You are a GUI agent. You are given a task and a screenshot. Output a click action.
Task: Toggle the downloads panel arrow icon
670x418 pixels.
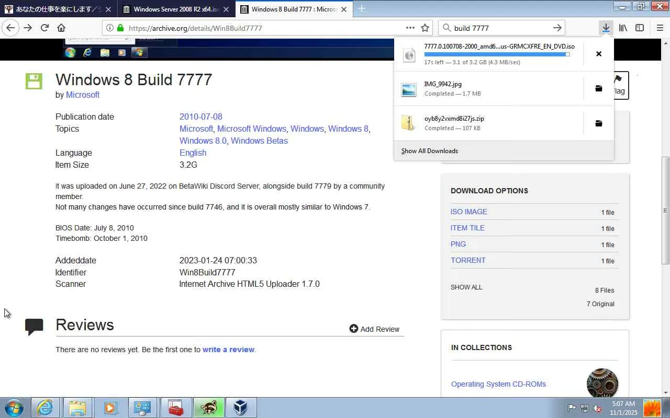606,28
